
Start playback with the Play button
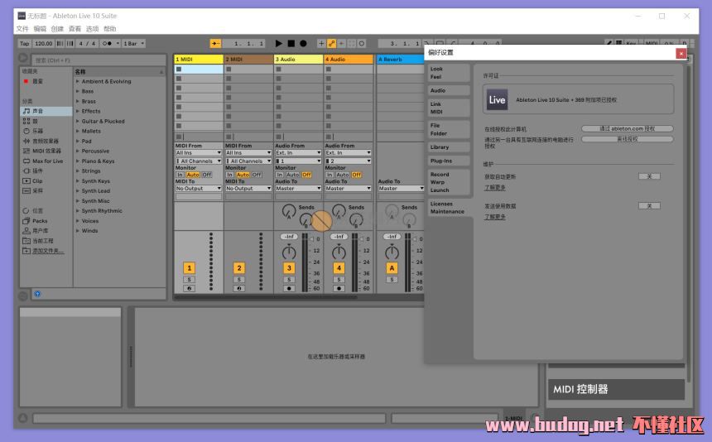[x=278, y=44]
